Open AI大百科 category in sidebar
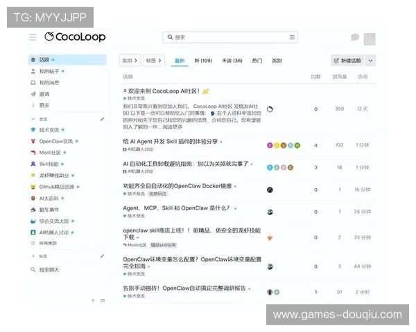This screenshot has height=332, width=416. [47, 199]
